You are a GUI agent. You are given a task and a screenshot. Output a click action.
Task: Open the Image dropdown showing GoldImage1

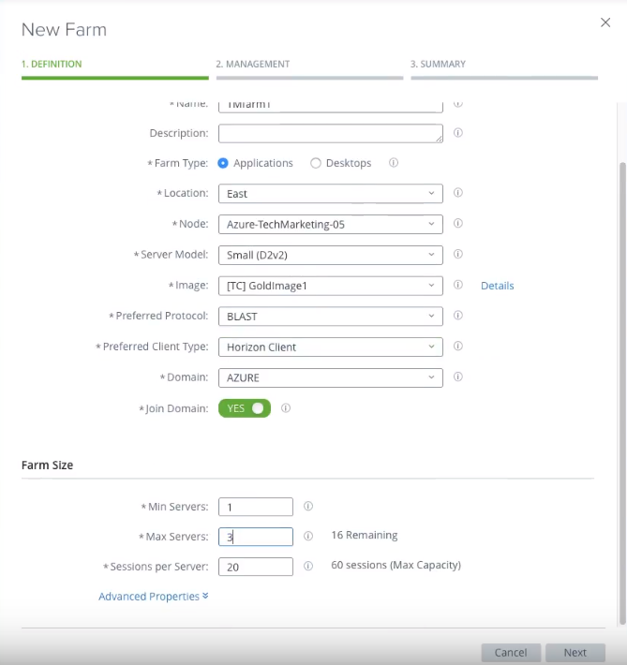click(x=331, y=286)
